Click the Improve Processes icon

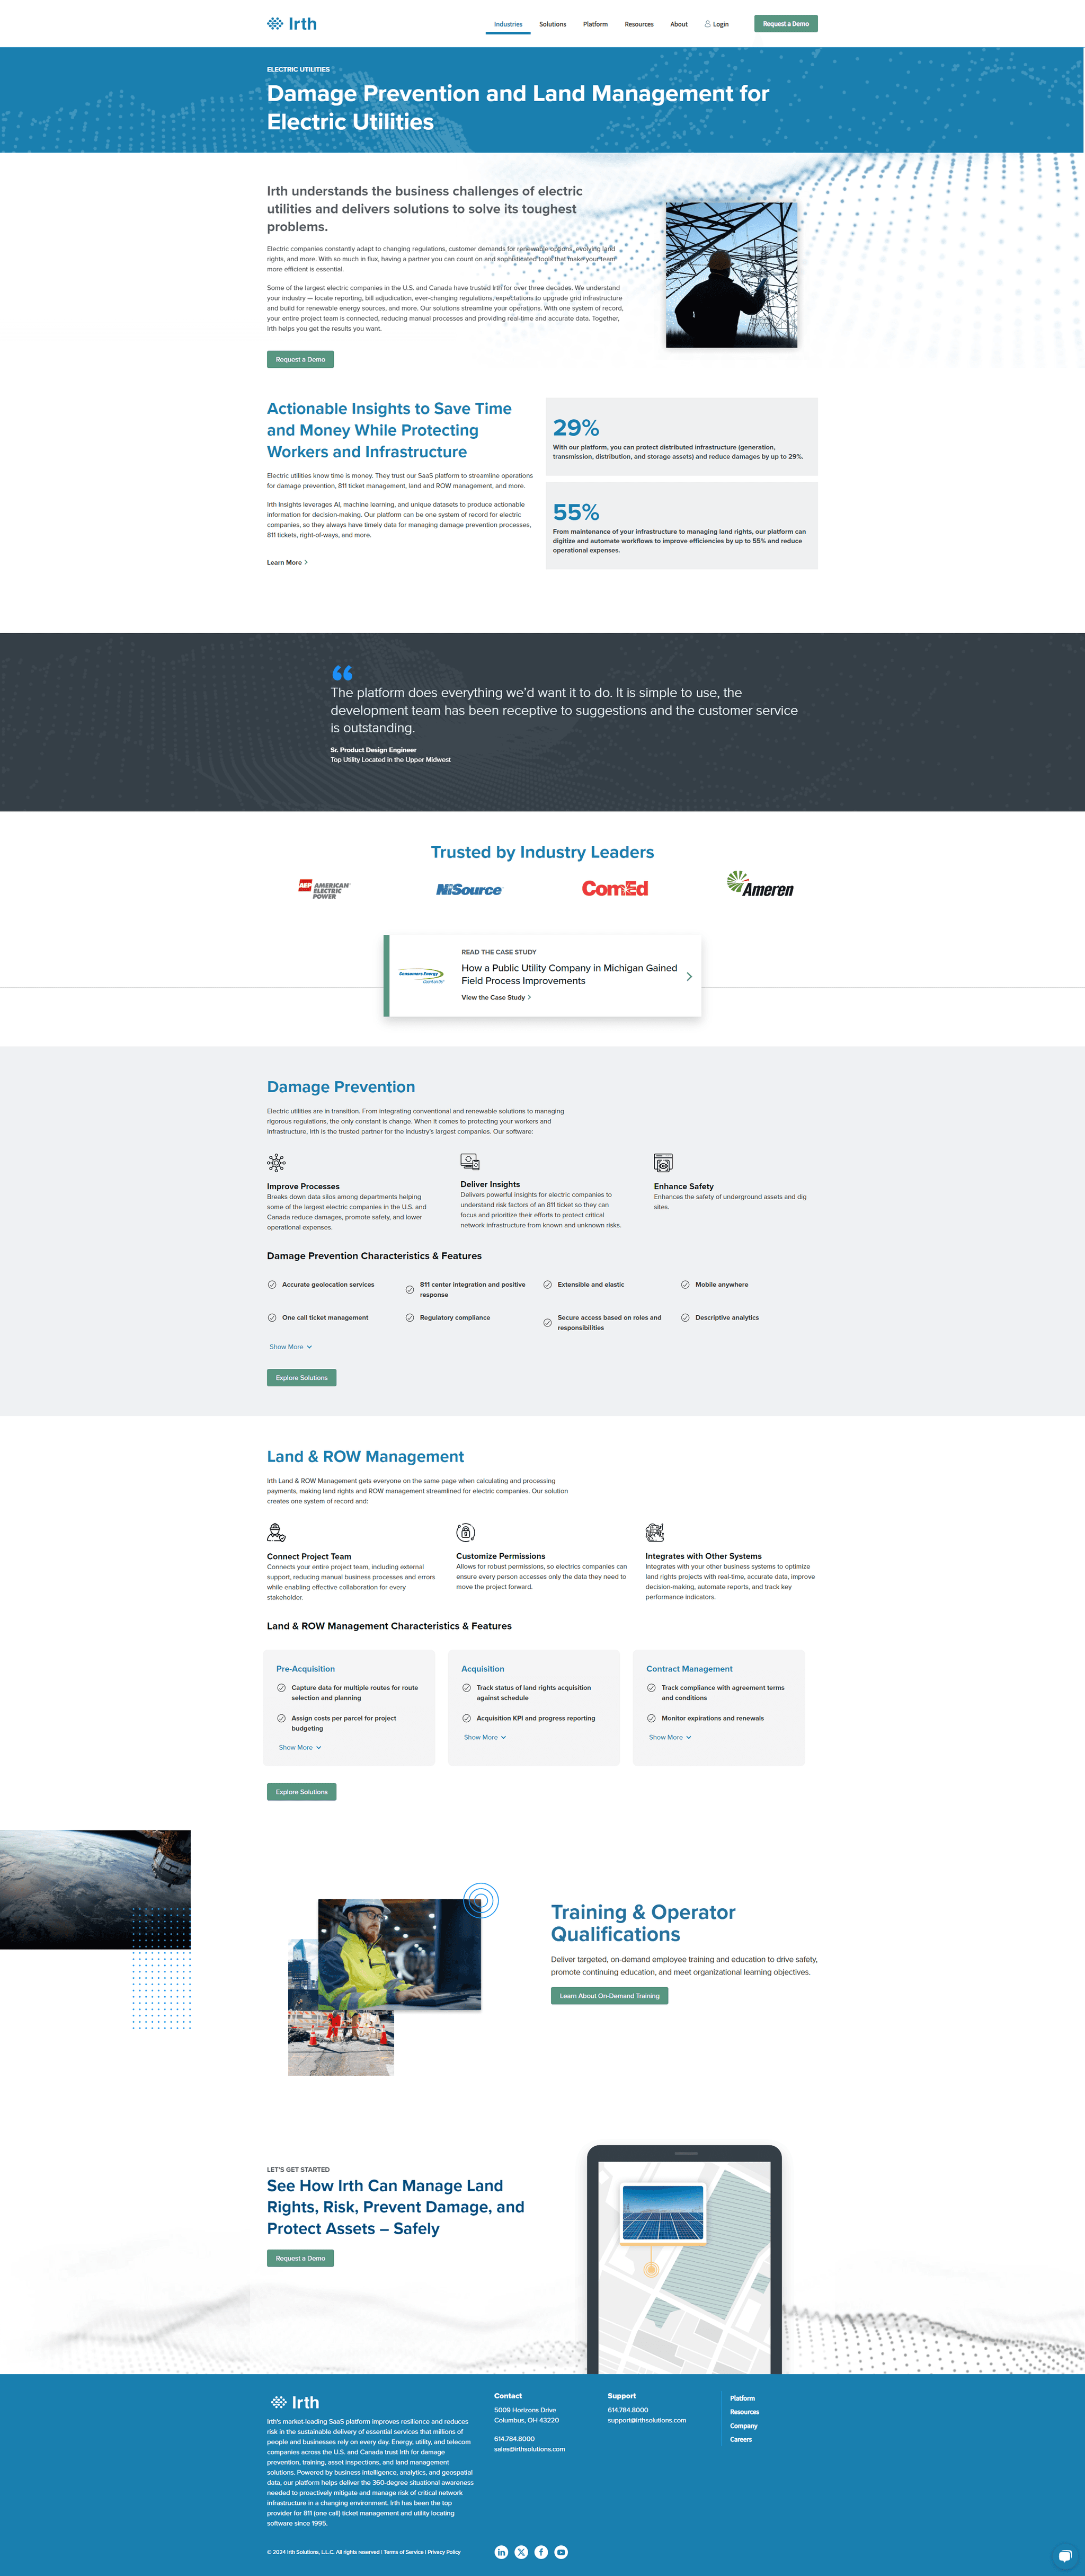276,1162
